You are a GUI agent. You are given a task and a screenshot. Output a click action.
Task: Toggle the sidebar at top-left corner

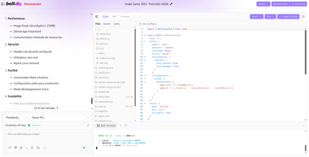3,4
